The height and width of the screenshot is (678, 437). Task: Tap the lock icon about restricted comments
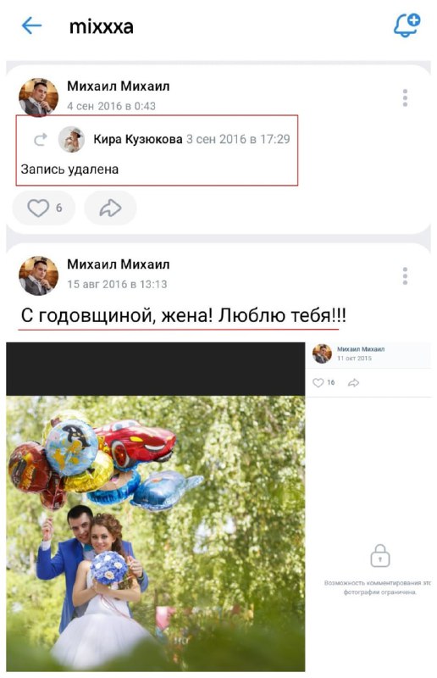click(380, 556)
